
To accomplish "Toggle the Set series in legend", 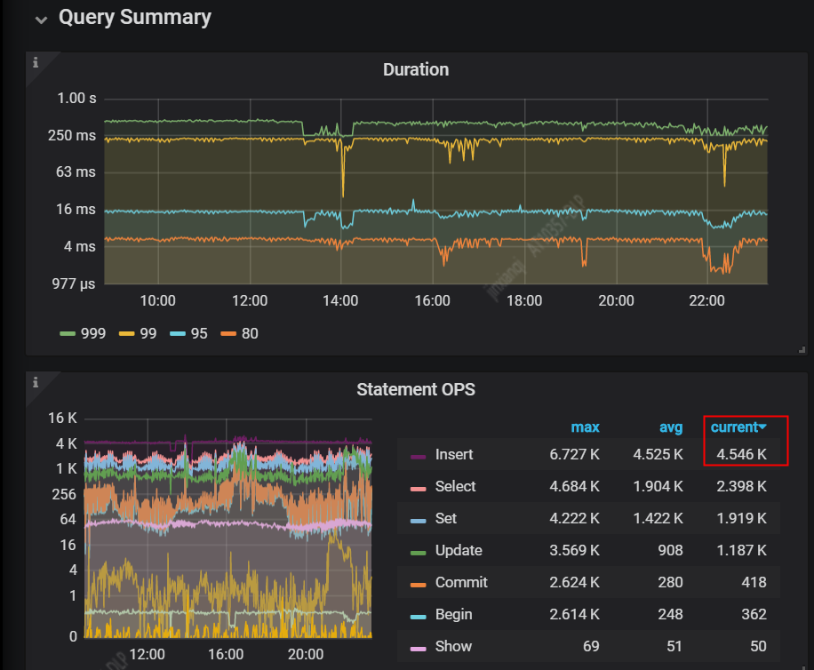I will (446, 518).
